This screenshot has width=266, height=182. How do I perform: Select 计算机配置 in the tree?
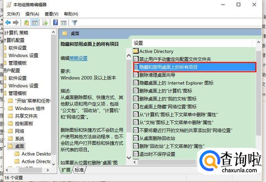tap(14, 40)
